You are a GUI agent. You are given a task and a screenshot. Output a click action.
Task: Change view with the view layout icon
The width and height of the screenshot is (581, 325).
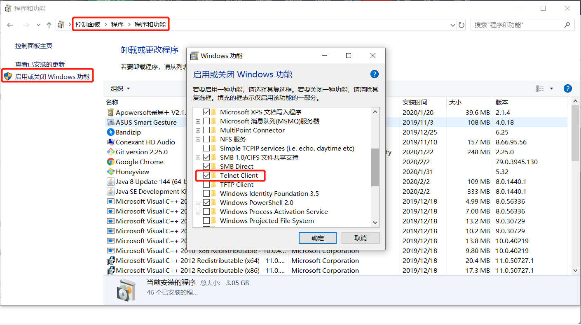coord(540,88)
